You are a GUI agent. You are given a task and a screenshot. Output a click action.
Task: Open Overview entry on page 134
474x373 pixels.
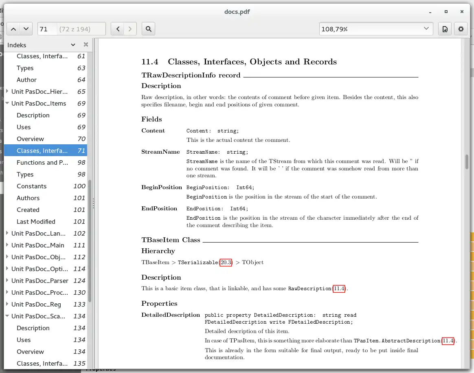click(46, 352)
